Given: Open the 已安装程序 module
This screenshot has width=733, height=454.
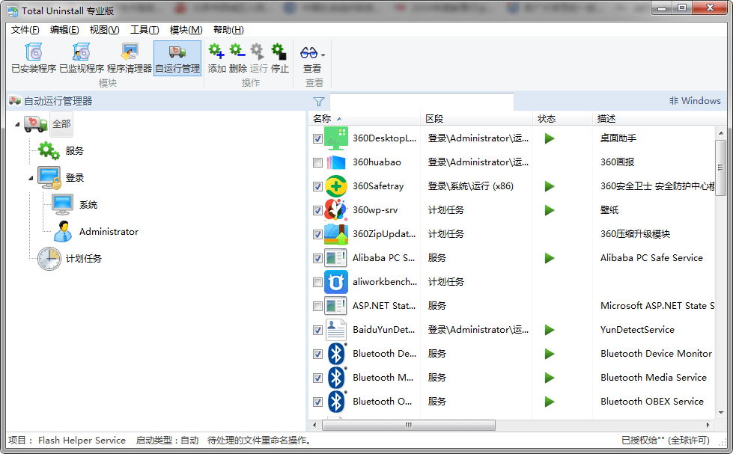Looking at the screenshot, I should pyautogui.click(x=34, y=58).
